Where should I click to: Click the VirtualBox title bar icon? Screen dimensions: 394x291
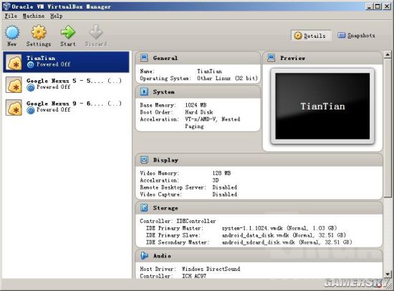point(6,6)
